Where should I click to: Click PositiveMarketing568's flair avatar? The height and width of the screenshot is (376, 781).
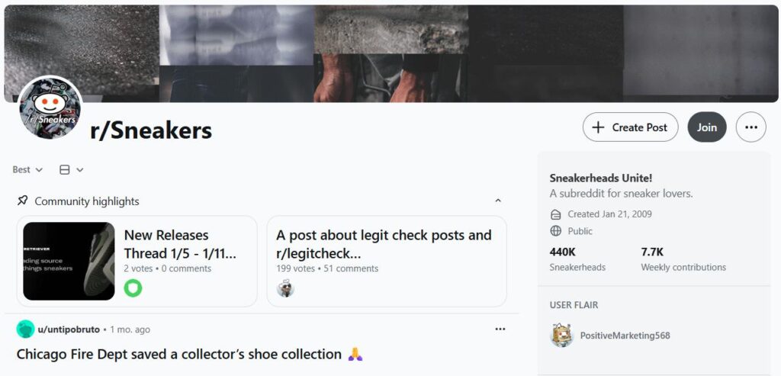(562, 336)
